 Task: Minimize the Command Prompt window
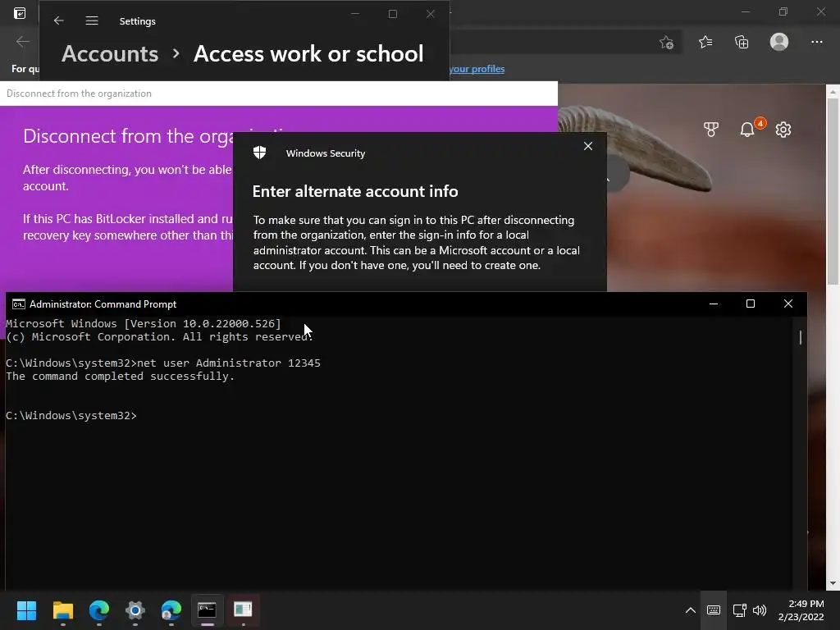click(x=713, y=304)
